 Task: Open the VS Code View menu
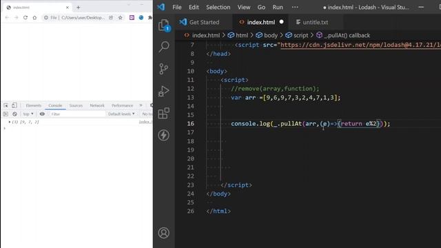click(244, 8)
